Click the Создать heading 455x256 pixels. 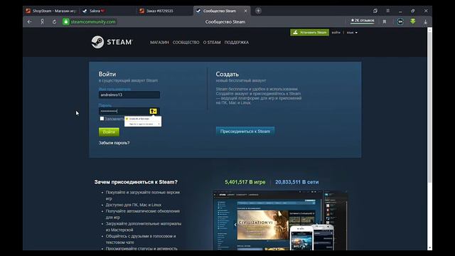point(227,74)
